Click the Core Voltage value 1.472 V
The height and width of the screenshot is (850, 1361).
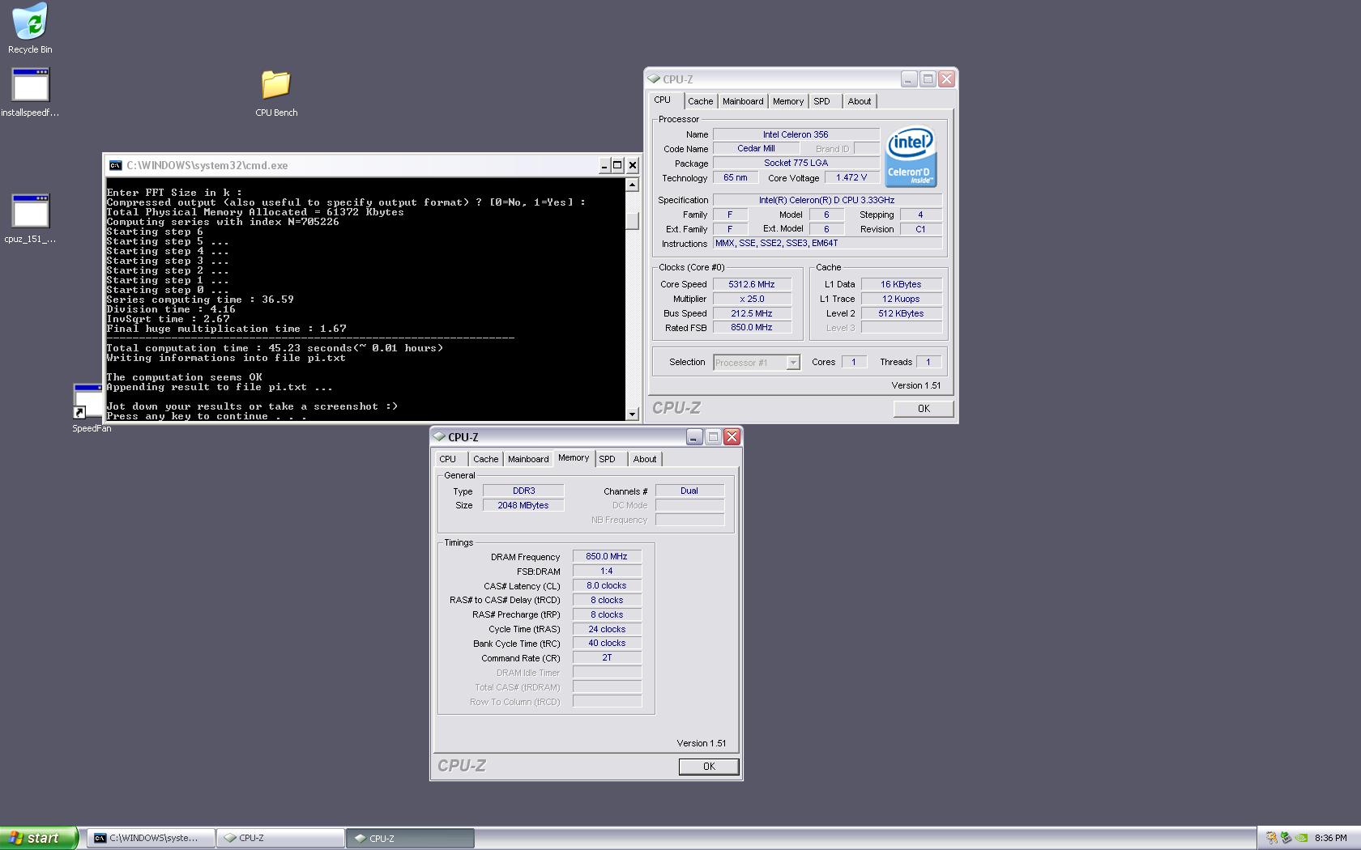point(852,177)
